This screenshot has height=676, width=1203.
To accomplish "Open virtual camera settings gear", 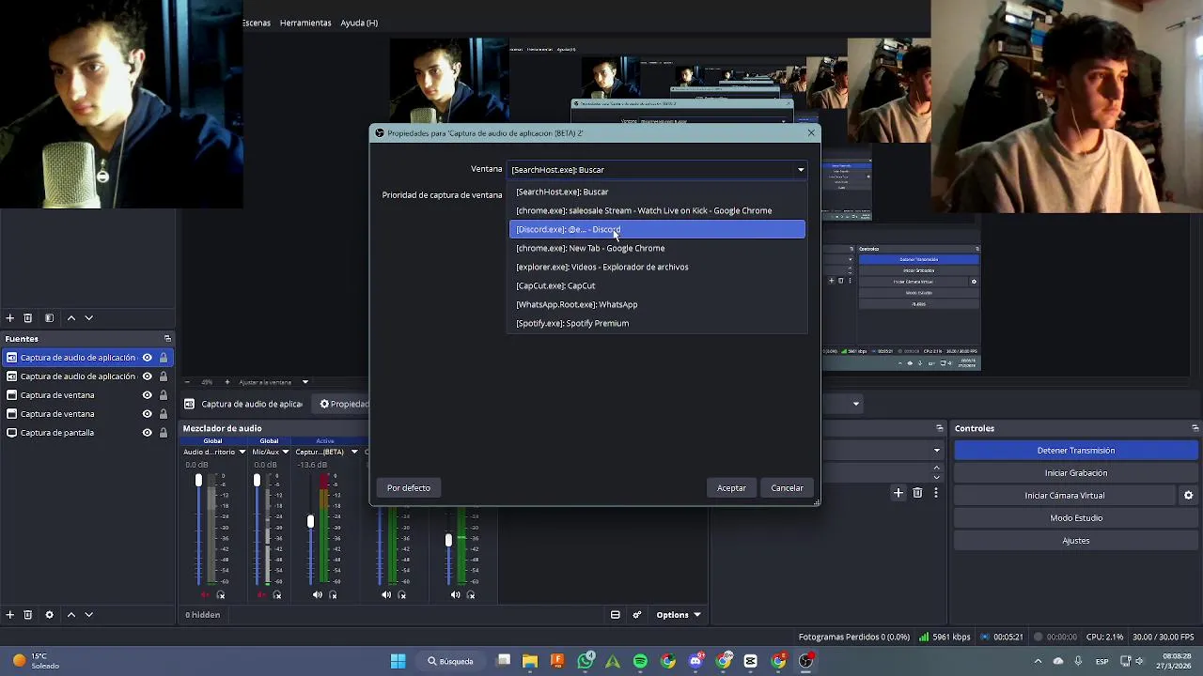I will coord(1188,496).
